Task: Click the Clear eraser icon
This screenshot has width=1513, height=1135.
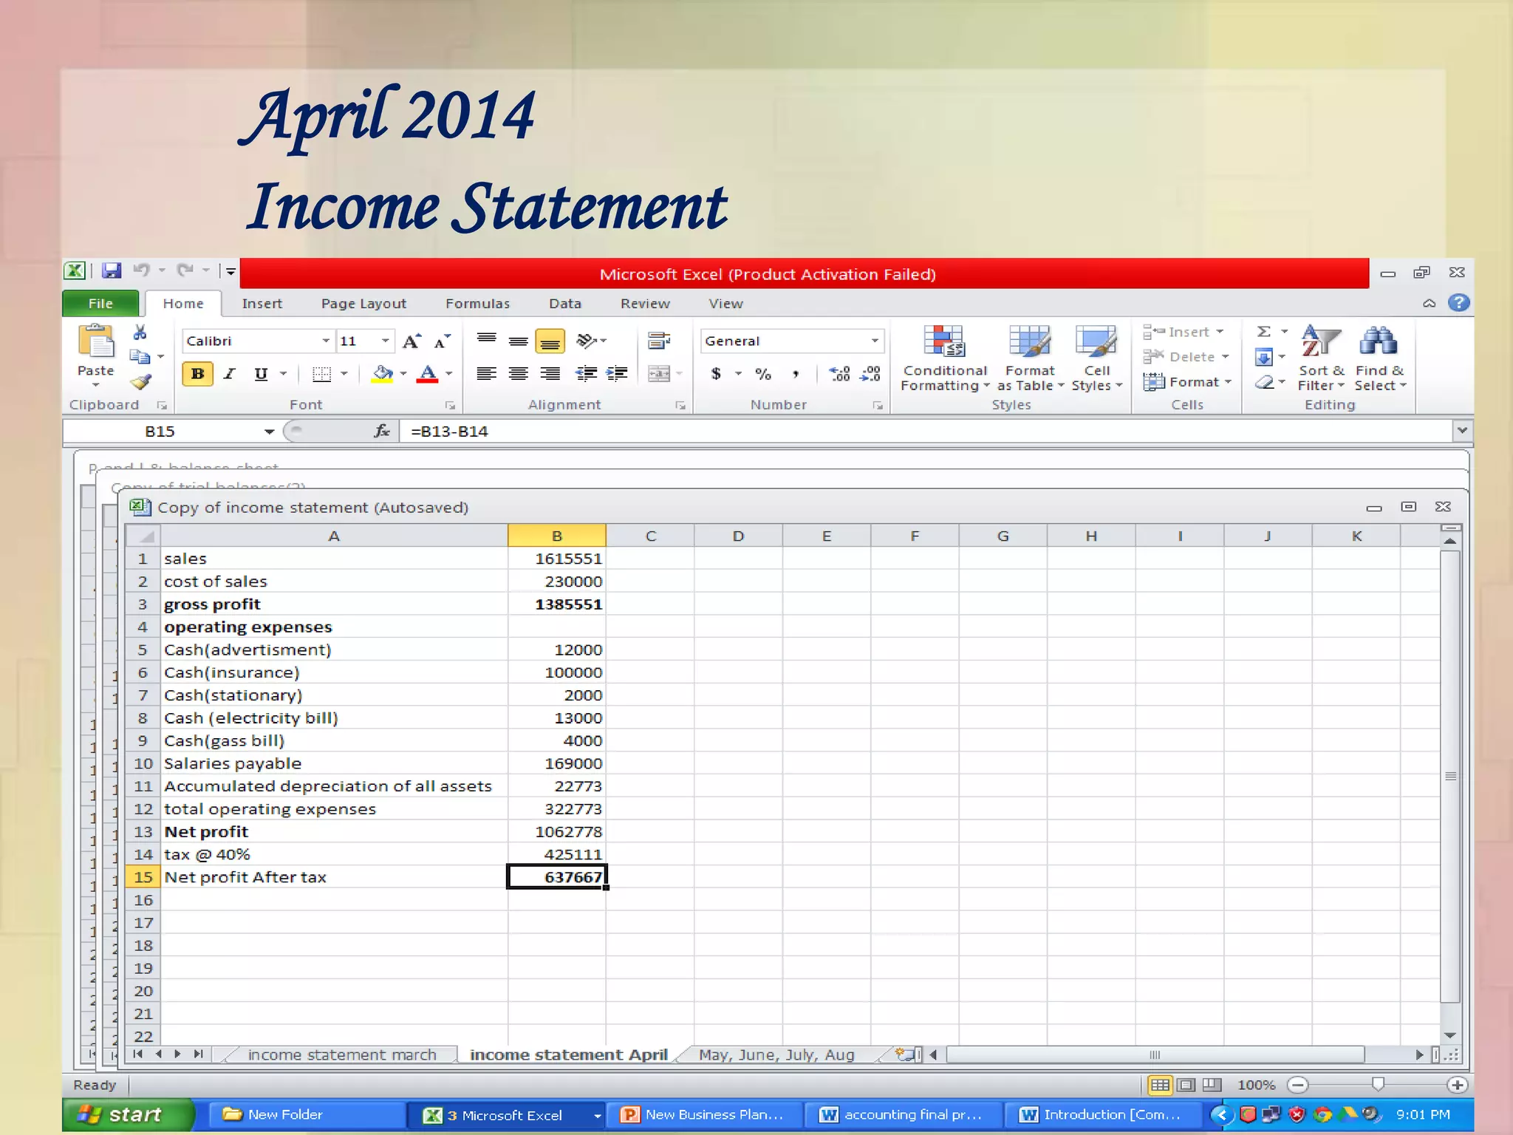Action: pyautogui.click(x=1265, y=382)
